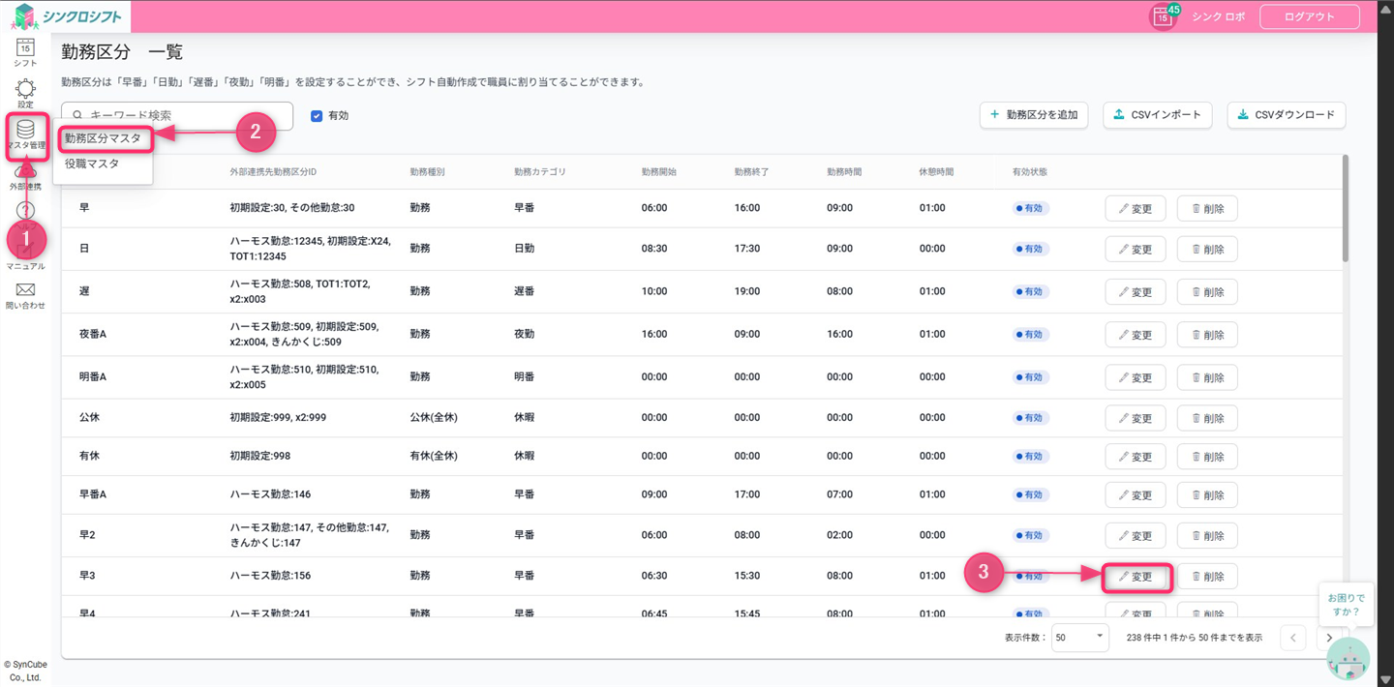The height and width of the screenshot is (687, 1394).
Task: Click the 公休(全休) cell
Action: coord(434,417)
